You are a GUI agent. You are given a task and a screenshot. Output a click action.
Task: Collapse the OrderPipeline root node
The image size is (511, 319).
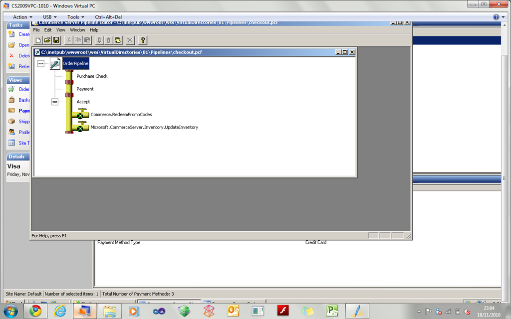(x=41, y=63)
